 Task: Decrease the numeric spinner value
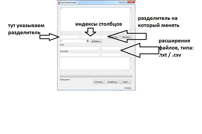pos(88,42)
